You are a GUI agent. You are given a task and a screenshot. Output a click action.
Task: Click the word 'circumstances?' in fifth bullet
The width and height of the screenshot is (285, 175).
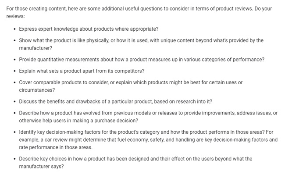click(37, 90)
